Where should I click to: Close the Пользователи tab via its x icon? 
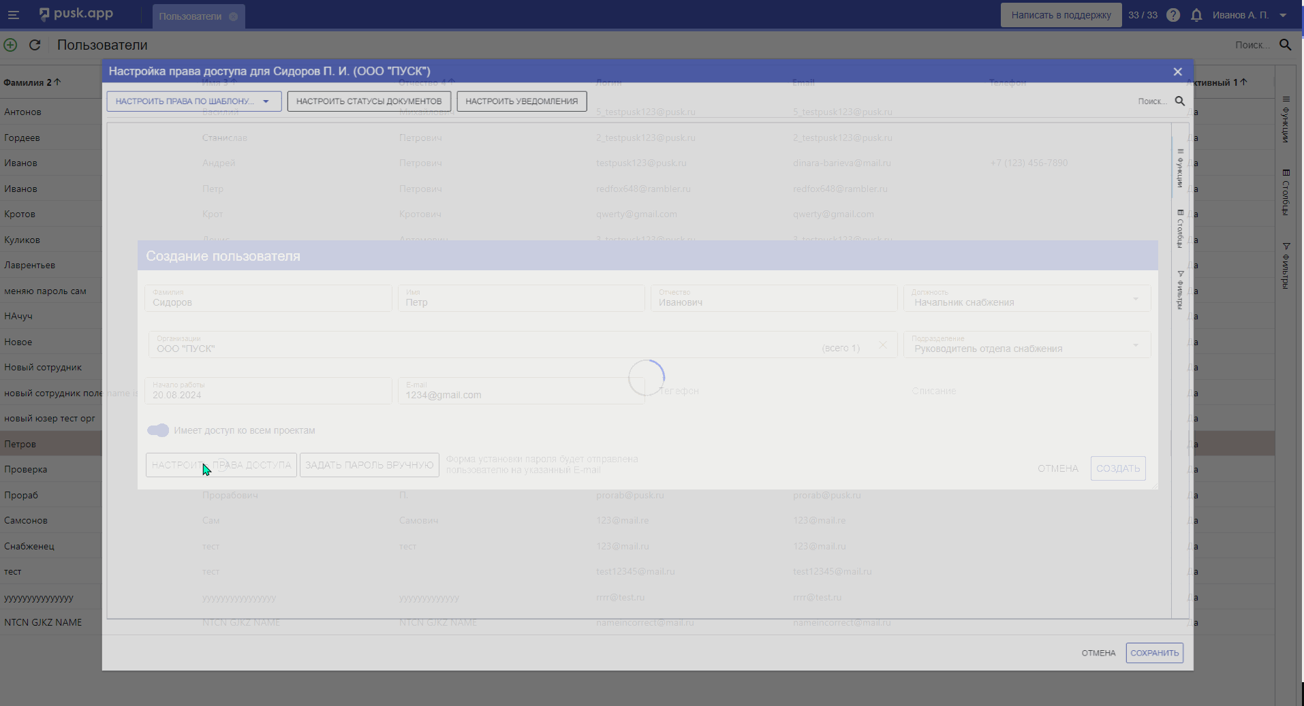234,16
